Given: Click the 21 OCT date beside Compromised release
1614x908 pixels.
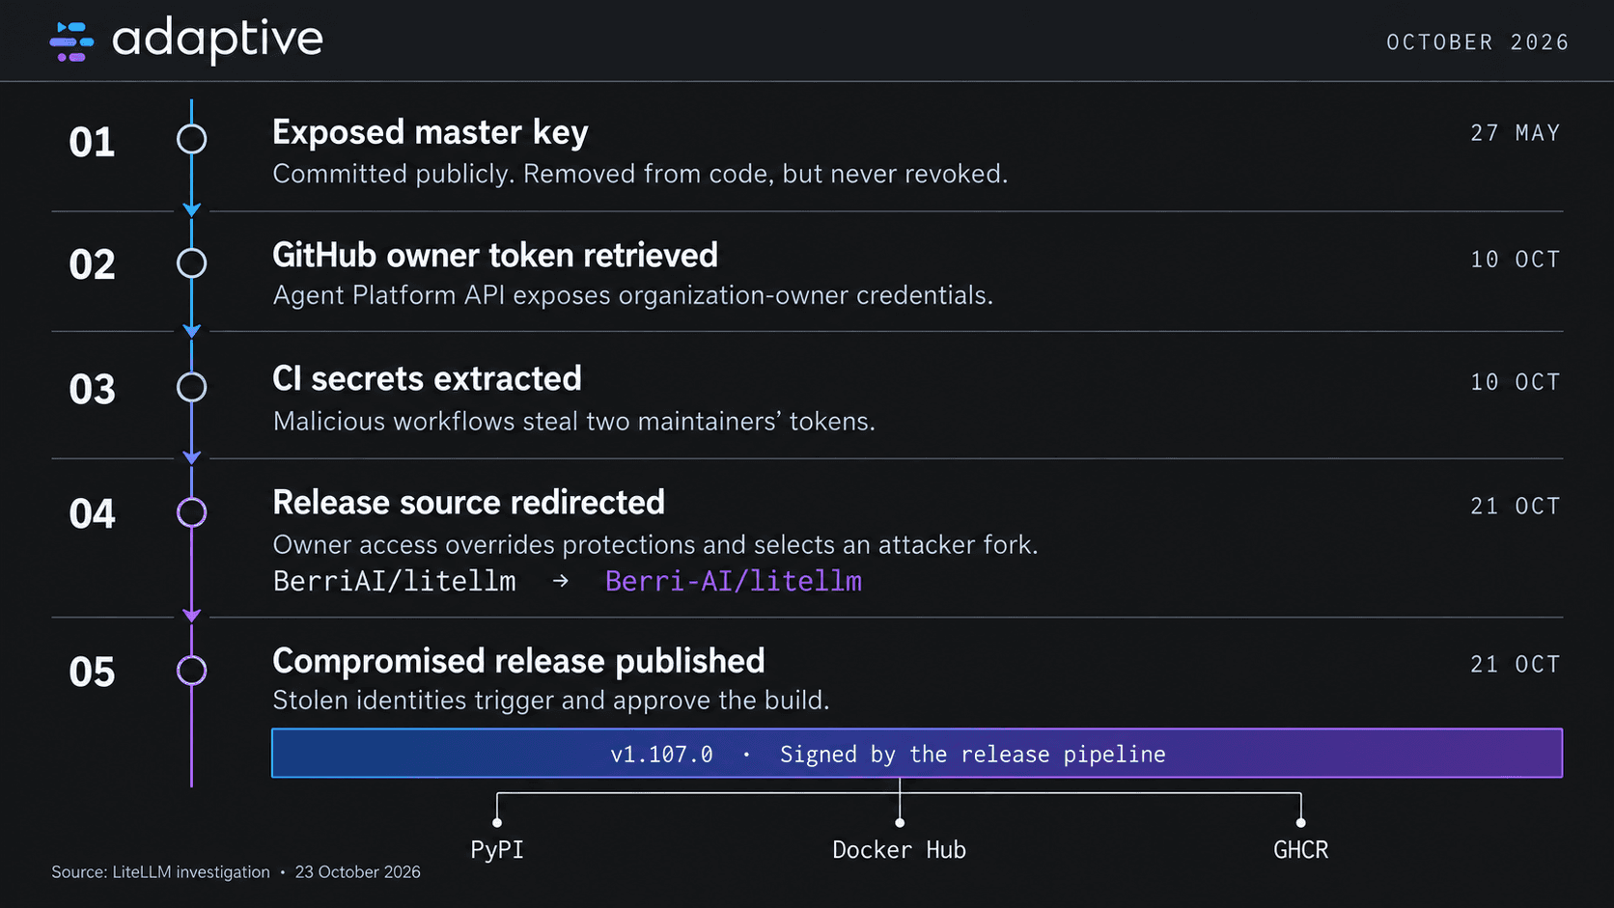Looking at the screenshot, I should 1516,665.
